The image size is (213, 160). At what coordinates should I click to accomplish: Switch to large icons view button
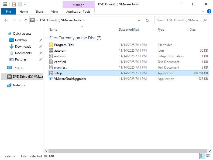click(208, 156)
